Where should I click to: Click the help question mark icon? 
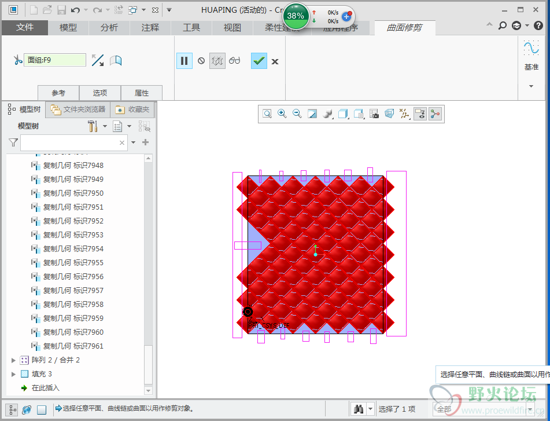tap(538, 25)
